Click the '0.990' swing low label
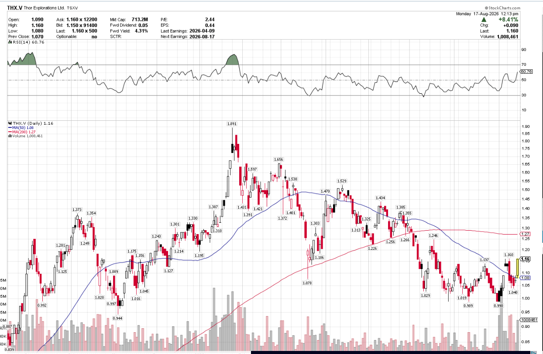The width and height of the screenshot is (543, 354). pos(499,306)
